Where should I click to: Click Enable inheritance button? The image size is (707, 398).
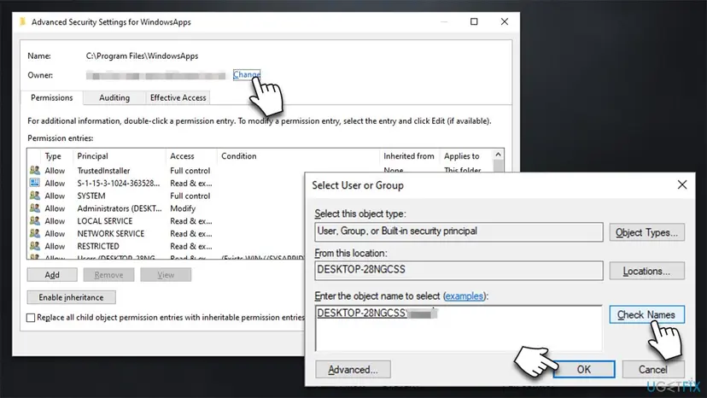point(71,297)
